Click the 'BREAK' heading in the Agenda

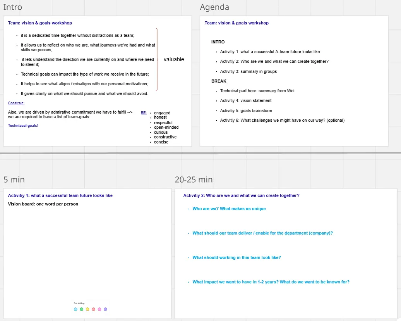[219, 81]
